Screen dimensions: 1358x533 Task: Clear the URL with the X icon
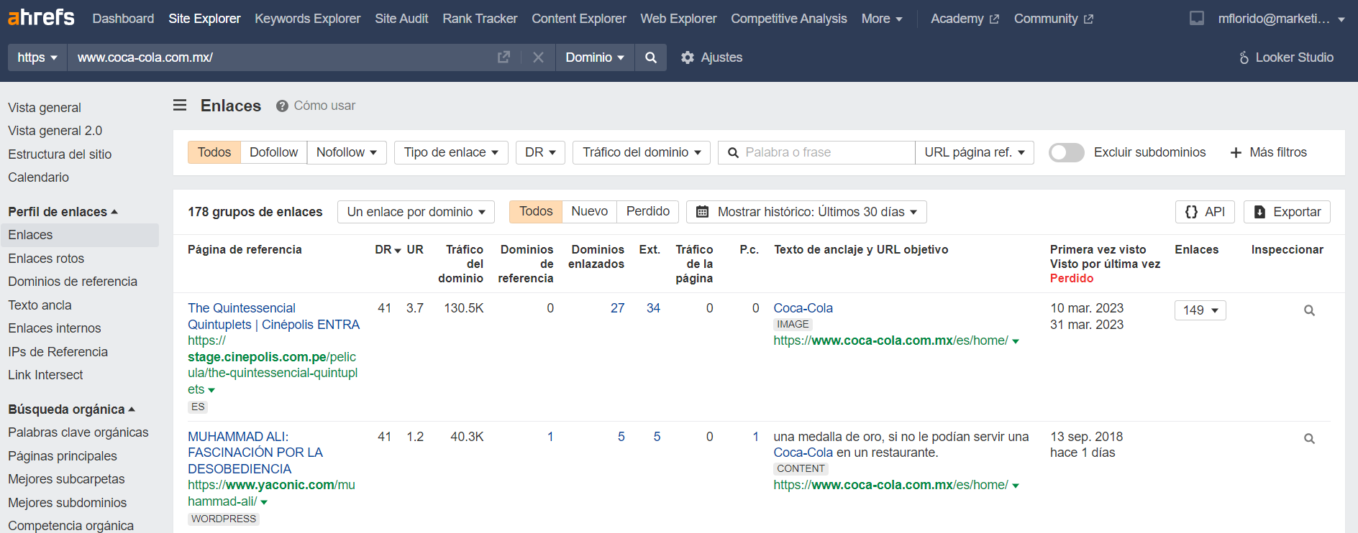coord(538,57)
